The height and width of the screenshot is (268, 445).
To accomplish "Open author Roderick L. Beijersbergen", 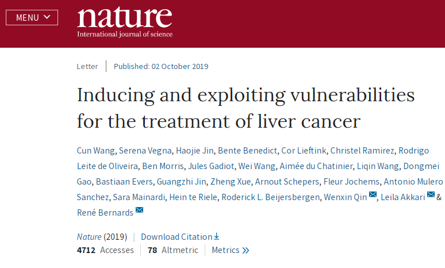I will (x=270, y=197).
